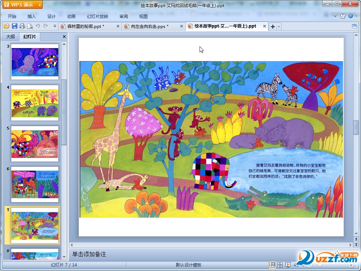Click the 默认设计模板 status text
This screenshot has width=361, height=271.
point(189,265)
